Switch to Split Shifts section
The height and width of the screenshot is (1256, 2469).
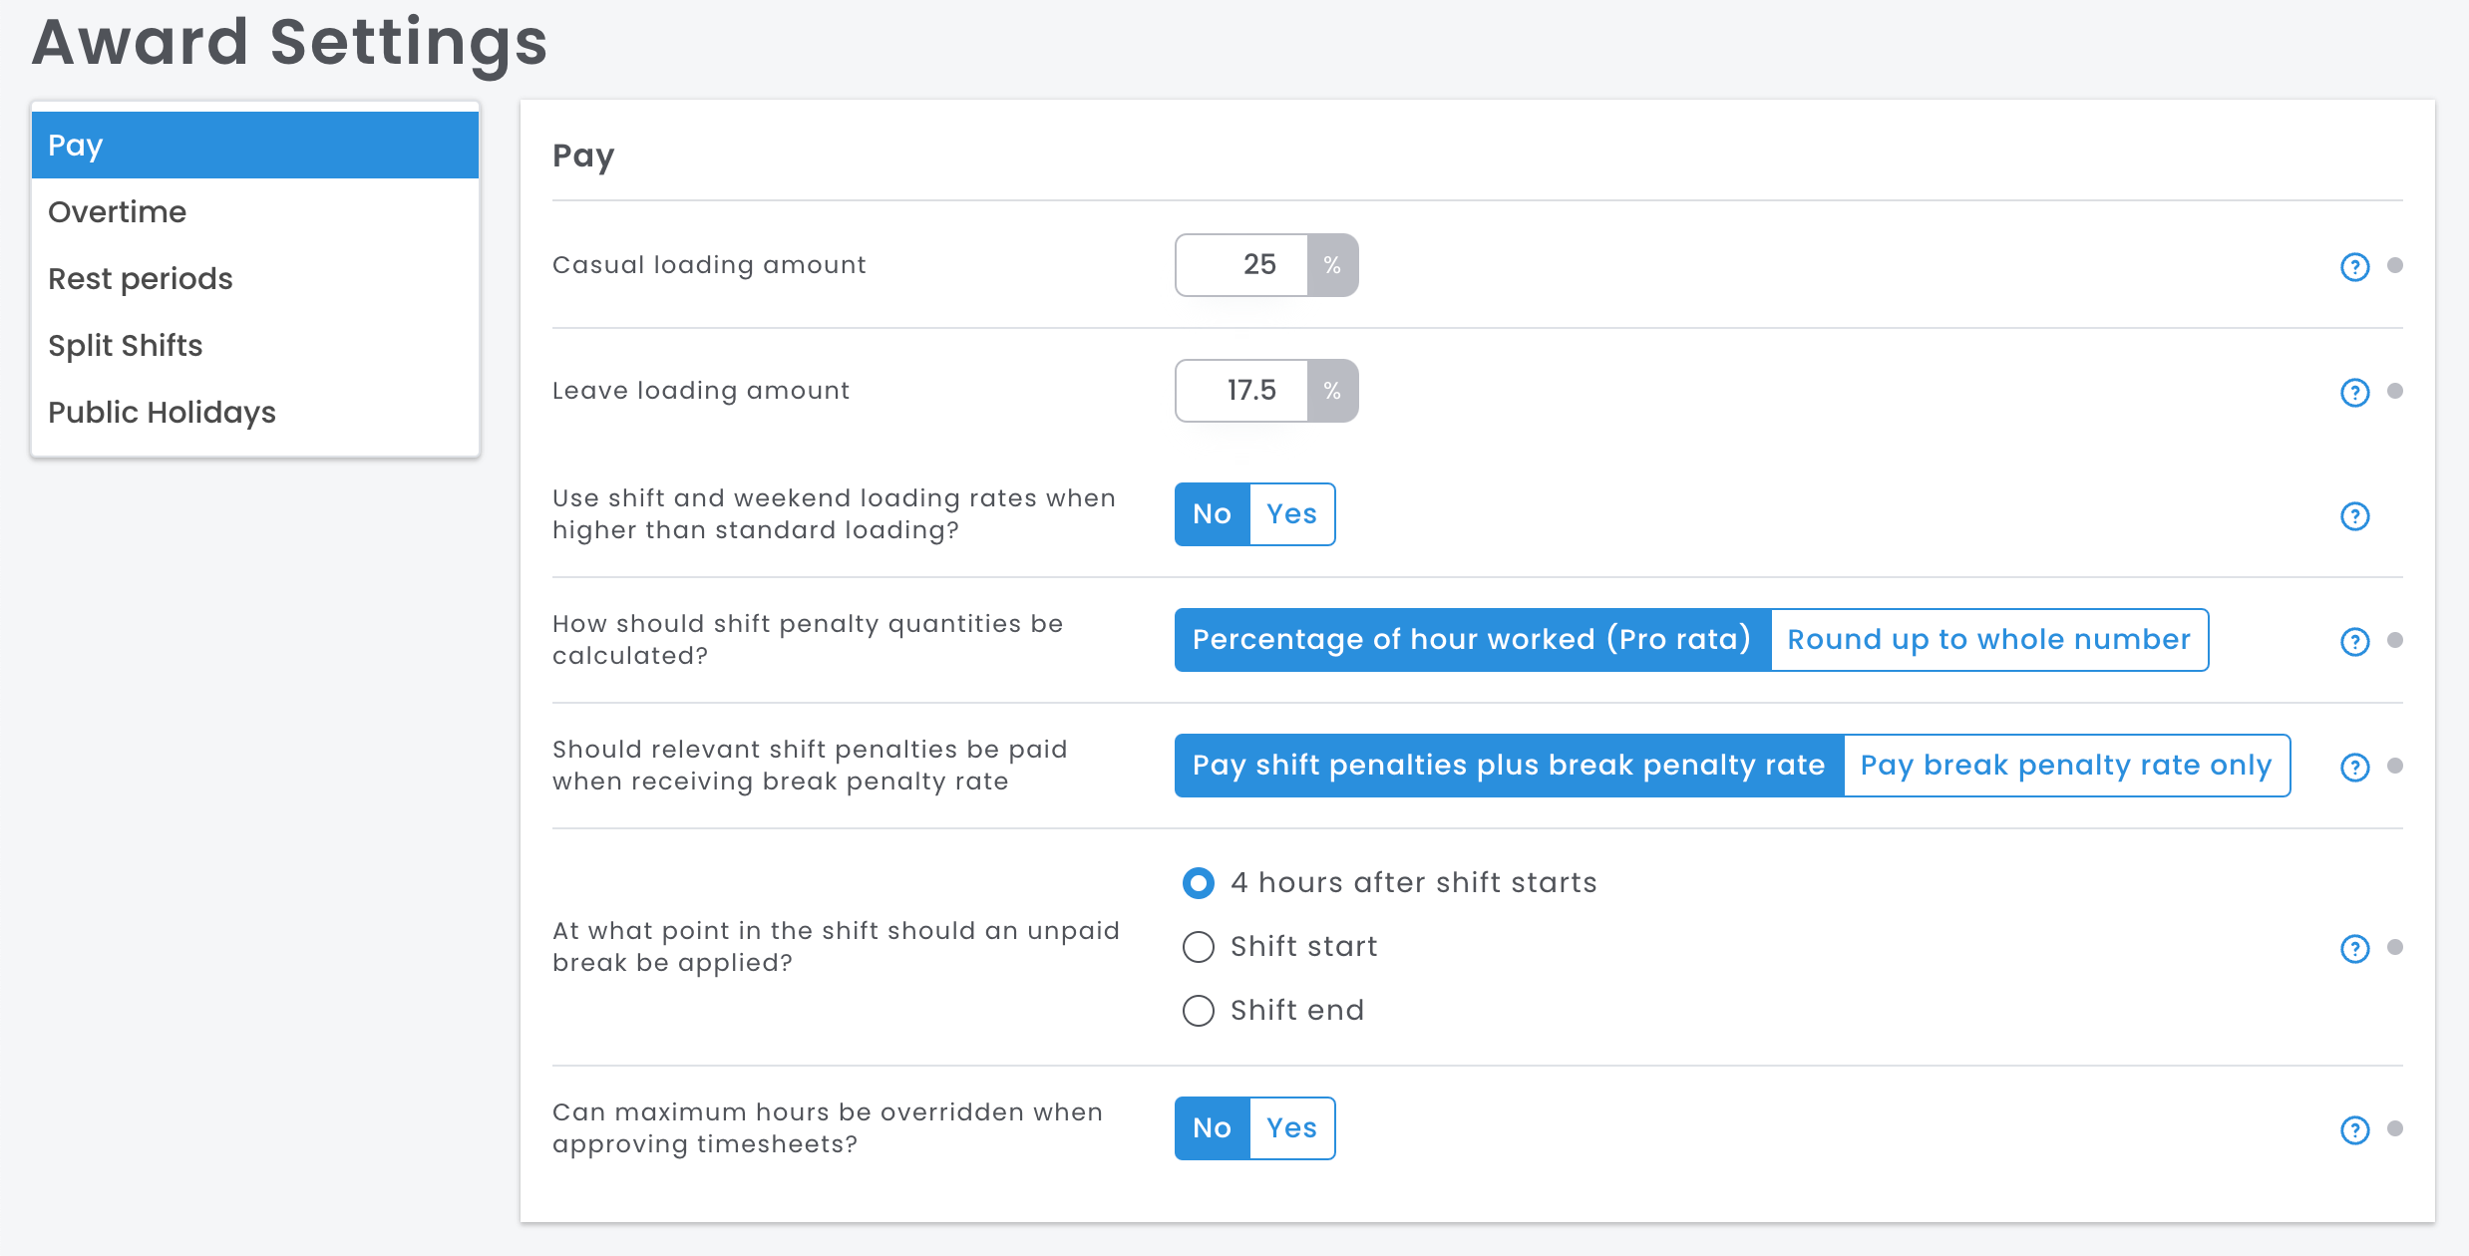(x=126, y=346)
